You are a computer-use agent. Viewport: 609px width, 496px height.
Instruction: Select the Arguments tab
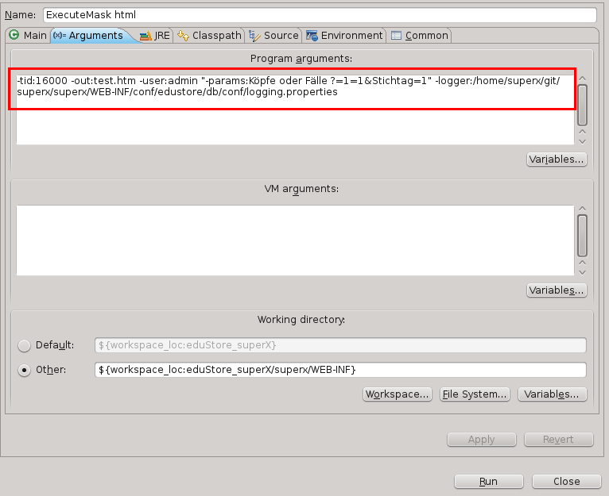click(92, 35)
